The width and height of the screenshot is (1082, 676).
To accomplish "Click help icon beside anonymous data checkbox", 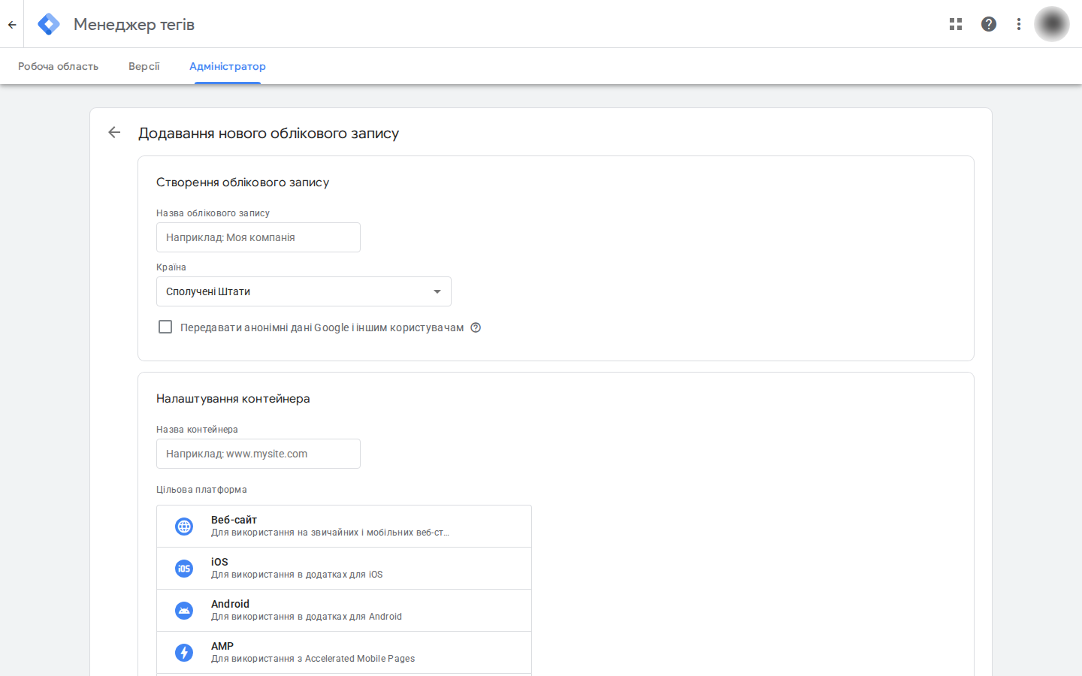I will tap(476, 327).
